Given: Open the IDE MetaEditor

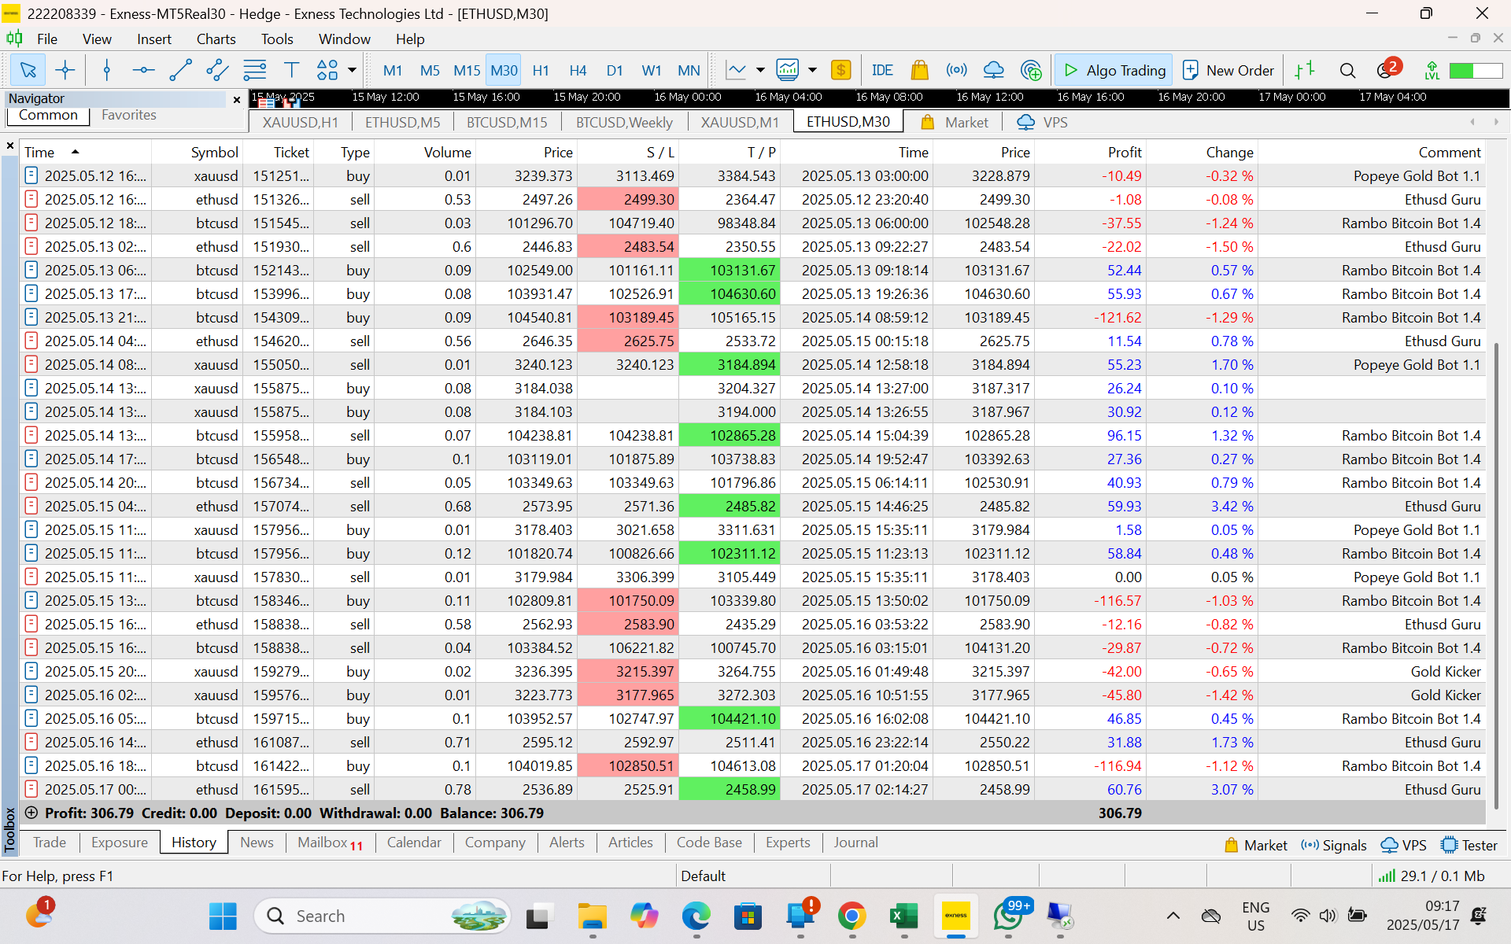Looking at the screenshot, I should [882, 71].
